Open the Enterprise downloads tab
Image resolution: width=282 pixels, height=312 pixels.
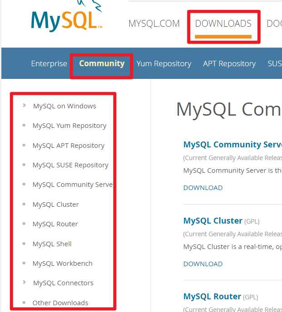[49, 63]
